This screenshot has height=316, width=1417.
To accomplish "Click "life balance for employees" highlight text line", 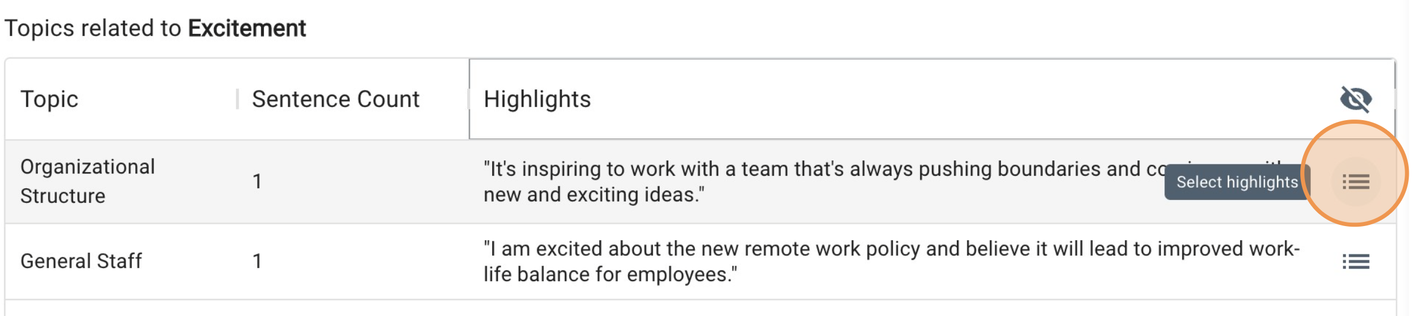I will click(x=610, y=275).
